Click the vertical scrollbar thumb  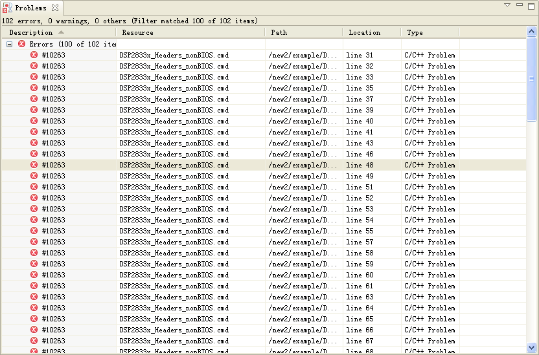click(x=531, y=79)
